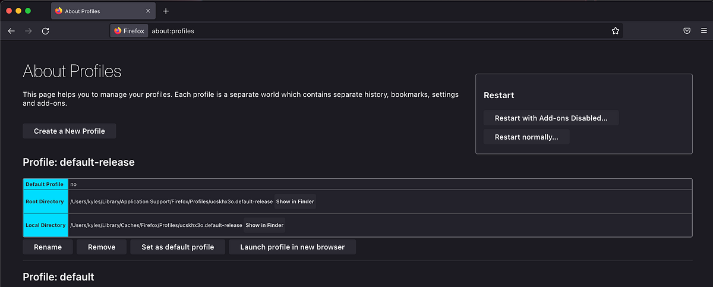Click the back arrow navigation icon
Screen dimensions: 713x287
click(11, 31)
